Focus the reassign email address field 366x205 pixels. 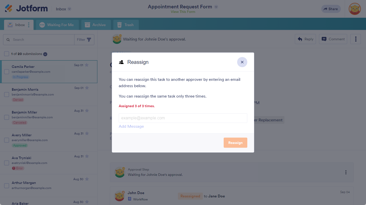183,118
